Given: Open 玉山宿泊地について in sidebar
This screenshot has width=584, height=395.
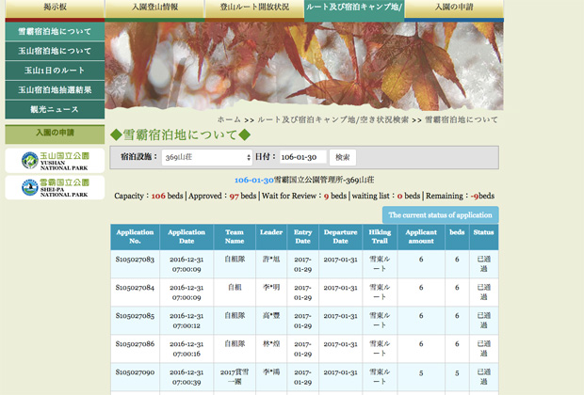Looking at the screenshot, I should tap(56, 51).
